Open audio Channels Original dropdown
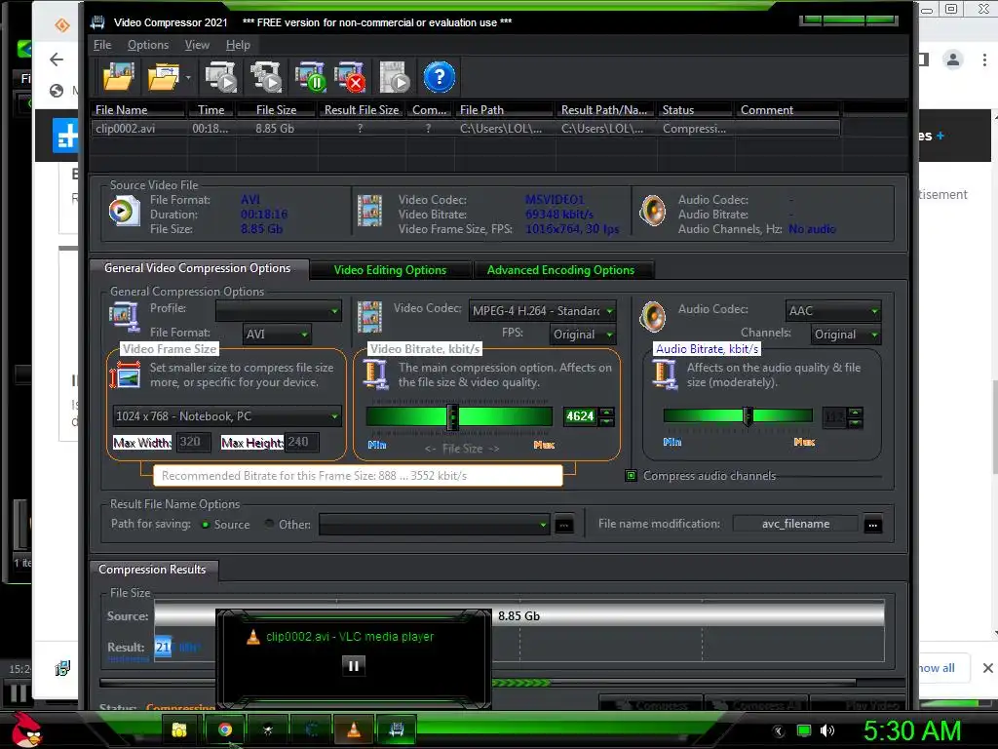The image size is (998, 749). point(846,335)
